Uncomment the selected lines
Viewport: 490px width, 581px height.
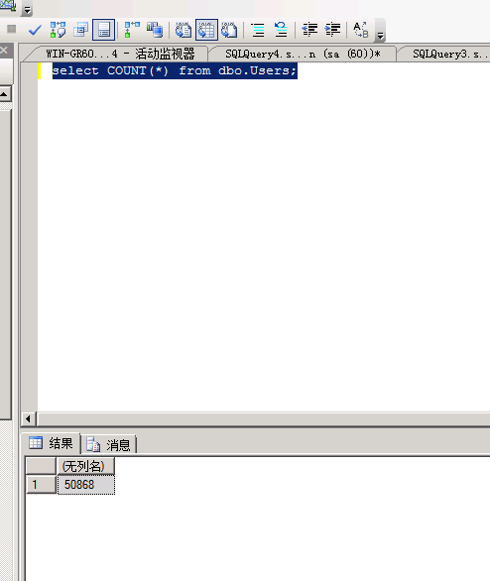pos(281,30)
